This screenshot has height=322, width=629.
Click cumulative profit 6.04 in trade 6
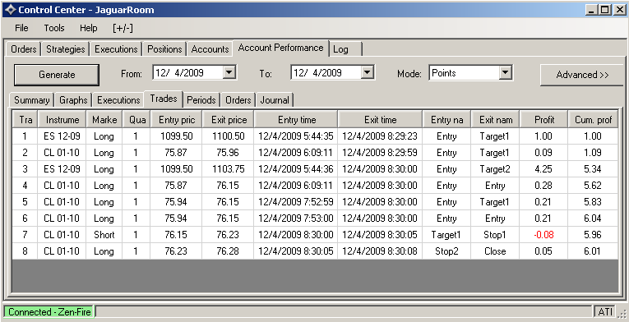593,218
